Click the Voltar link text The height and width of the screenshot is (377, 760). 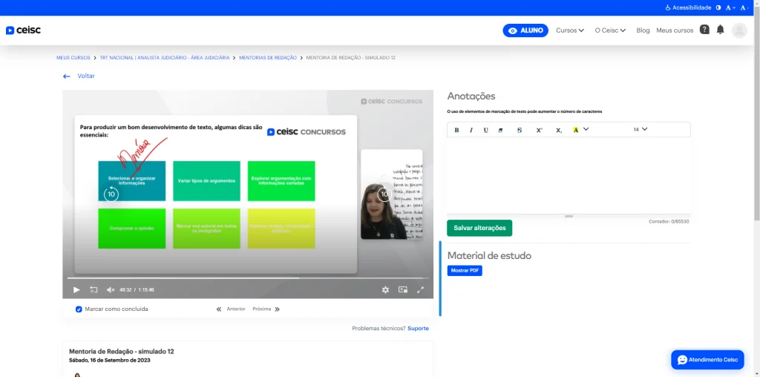[86, 76]
